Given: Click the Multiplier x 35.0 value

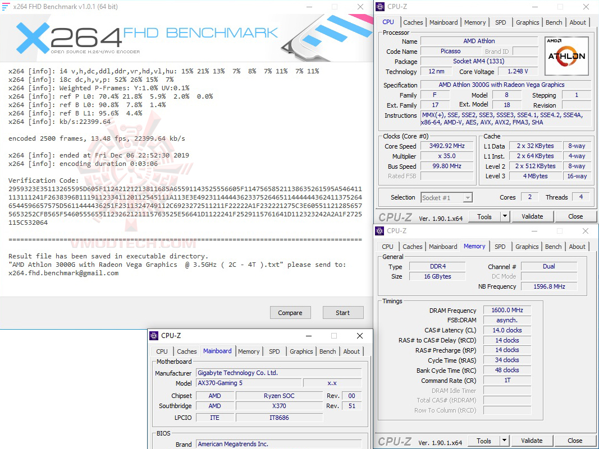Looking at the screenshot, I should click(447, 156).
